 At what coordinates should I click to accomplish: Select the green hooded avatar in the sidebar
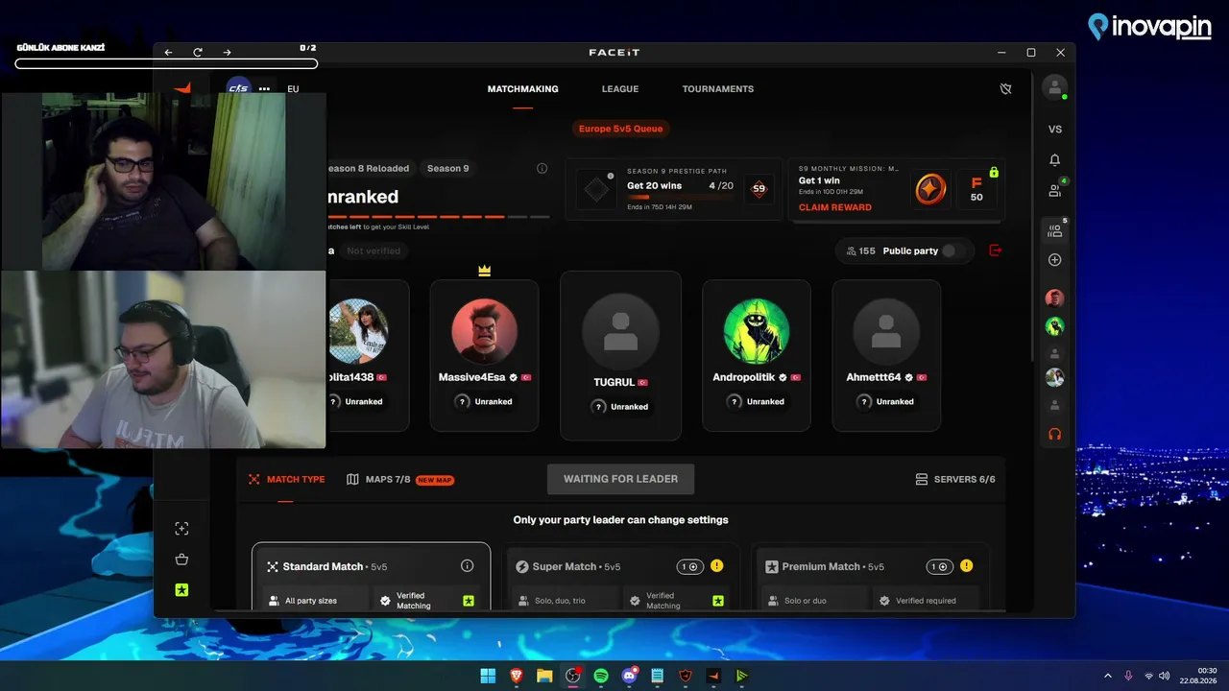point(1055,326)
